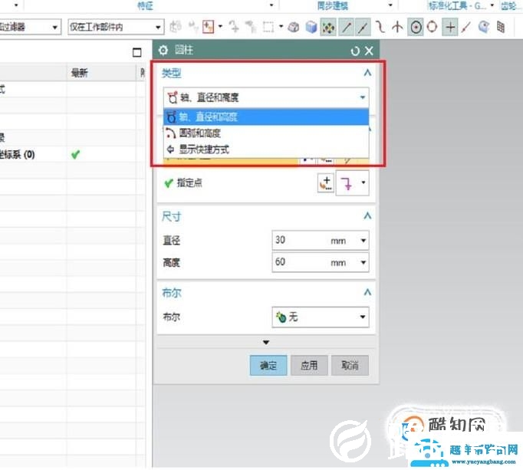This screenshot has width=523, height=470.
Task: Click the greyed assembly icon after the scope dropdown
Action: pos(176,27)
